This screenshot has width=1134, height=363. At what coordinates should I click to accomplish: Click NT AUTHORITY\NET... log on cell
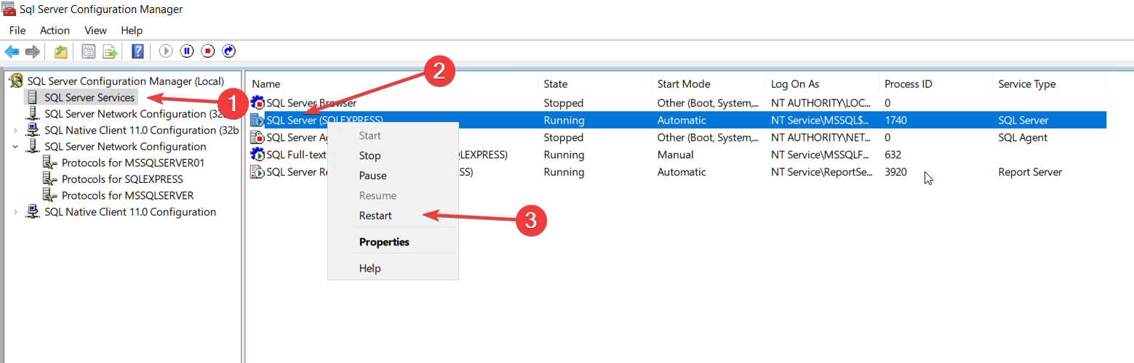(x=820, y=137)
